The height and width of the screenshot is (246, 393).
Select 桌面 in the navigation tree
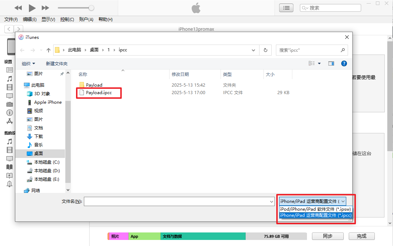coord(40,153)
